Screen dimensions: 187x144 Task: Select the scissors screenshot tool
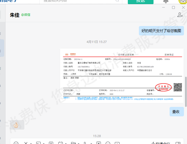click(26, 143)
